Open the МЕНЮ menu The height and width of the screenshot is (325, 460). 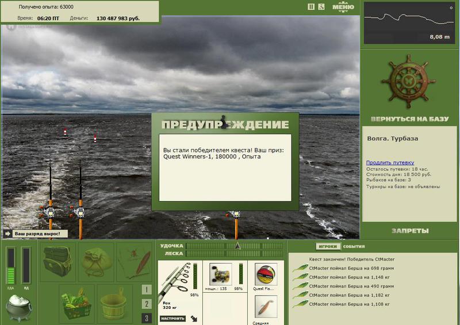(343, 7)
